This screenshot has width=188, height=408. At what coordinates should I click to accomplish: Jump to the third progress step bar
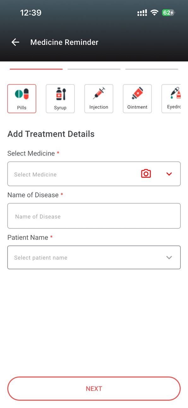point(152,69)
